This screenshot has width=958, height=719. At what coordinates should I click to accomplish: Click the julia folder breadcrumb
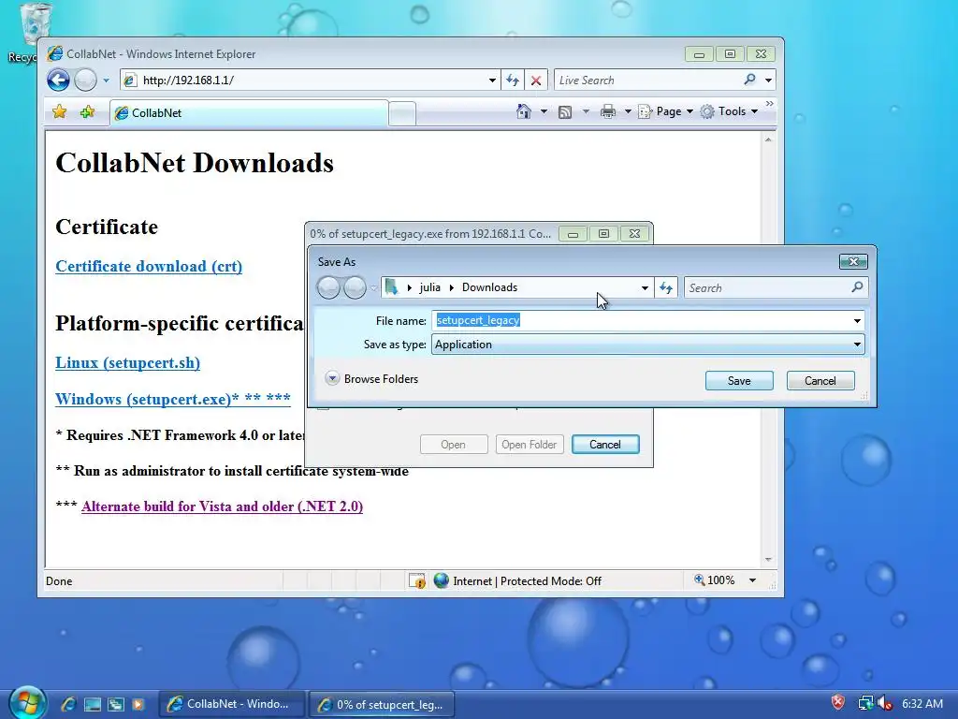pyautogui.click(x=429, y=287)
